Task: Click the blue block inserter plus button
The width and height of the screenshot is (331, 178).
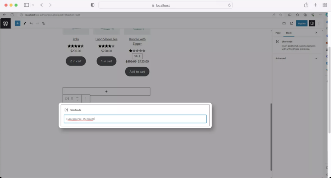Action: (17, 23)
